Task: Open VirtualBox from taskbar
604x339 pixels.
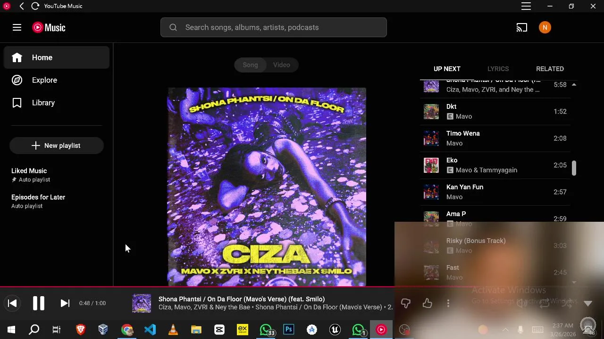Action: tap(103, 330)
